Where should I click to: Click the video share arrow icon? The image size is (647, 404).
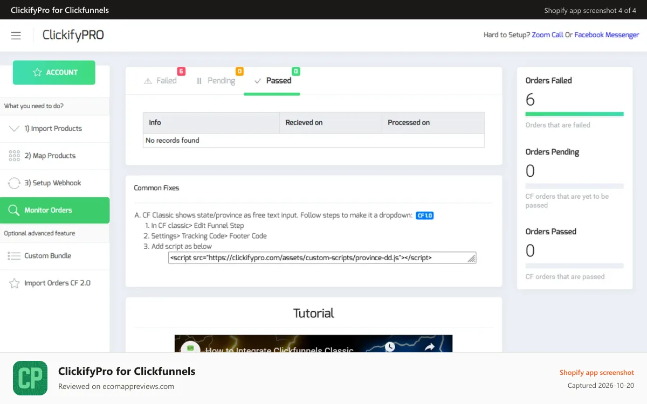click(x=430, y=347)
